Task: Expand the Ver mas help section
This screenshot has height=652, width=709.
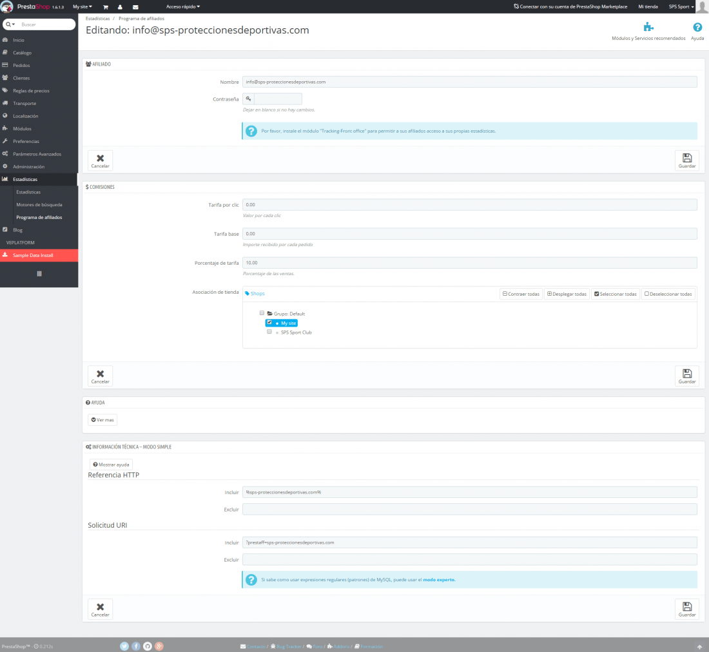Action: [x=102, y=420]
